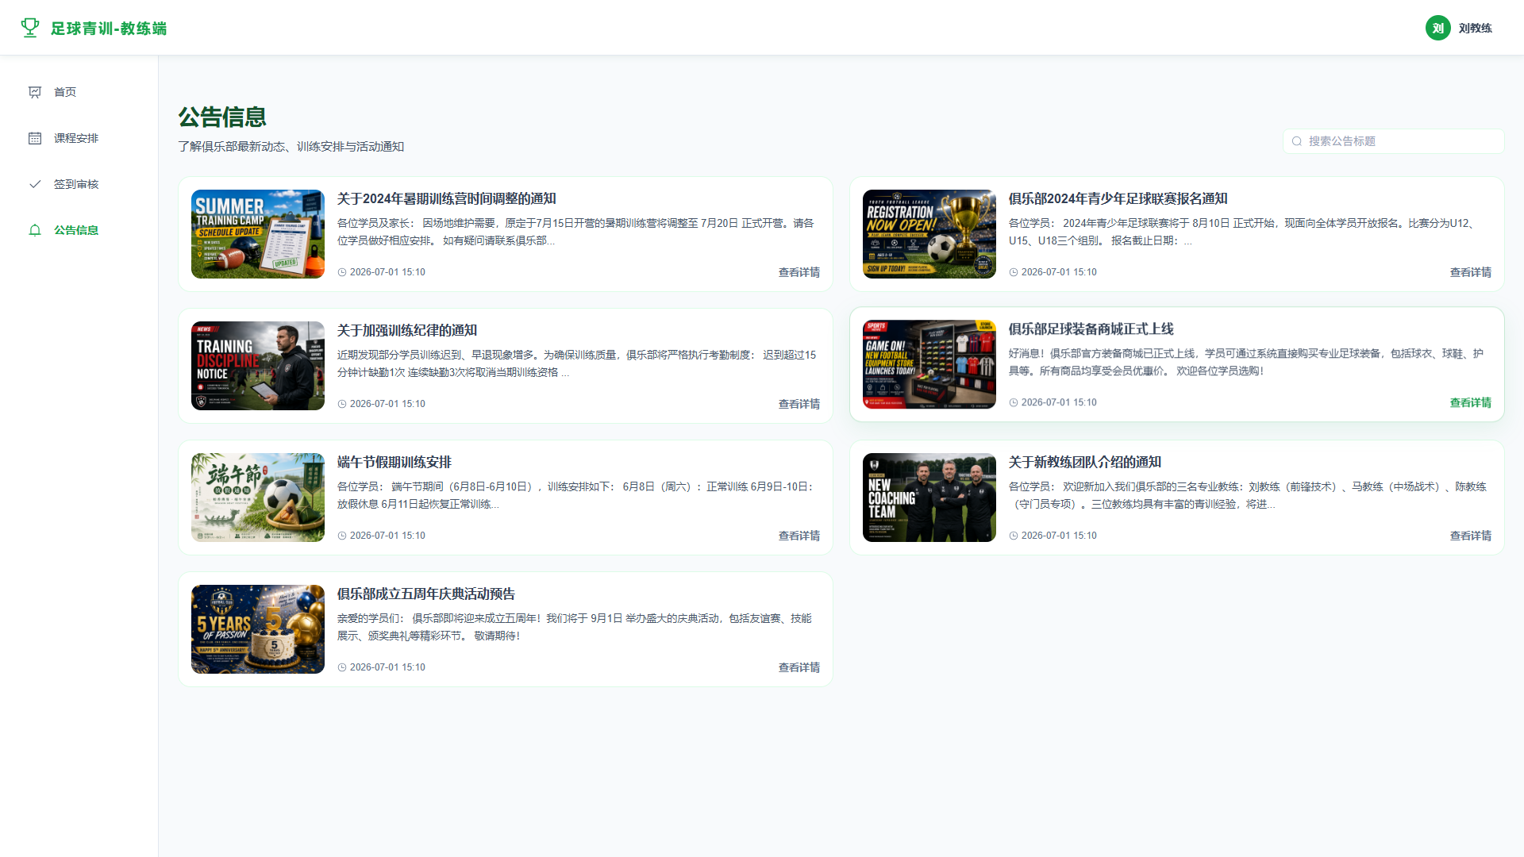The width and height of the screenshot is (1524, 857).
Task: Click the 足球青训-教练端 app title
Action: 109,29
